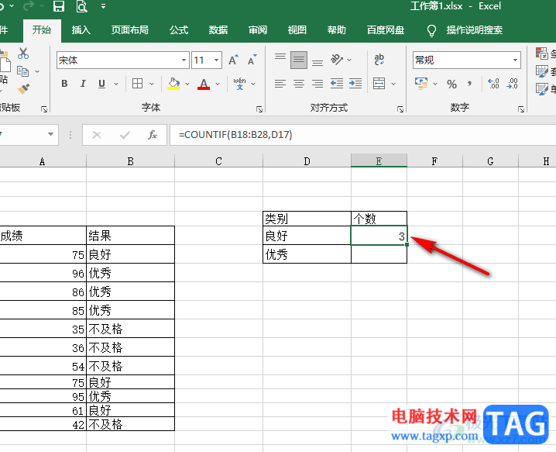Open 字体 font settings dialog launcher
This screenshot has width=556, height=452.
coord(259,109)
